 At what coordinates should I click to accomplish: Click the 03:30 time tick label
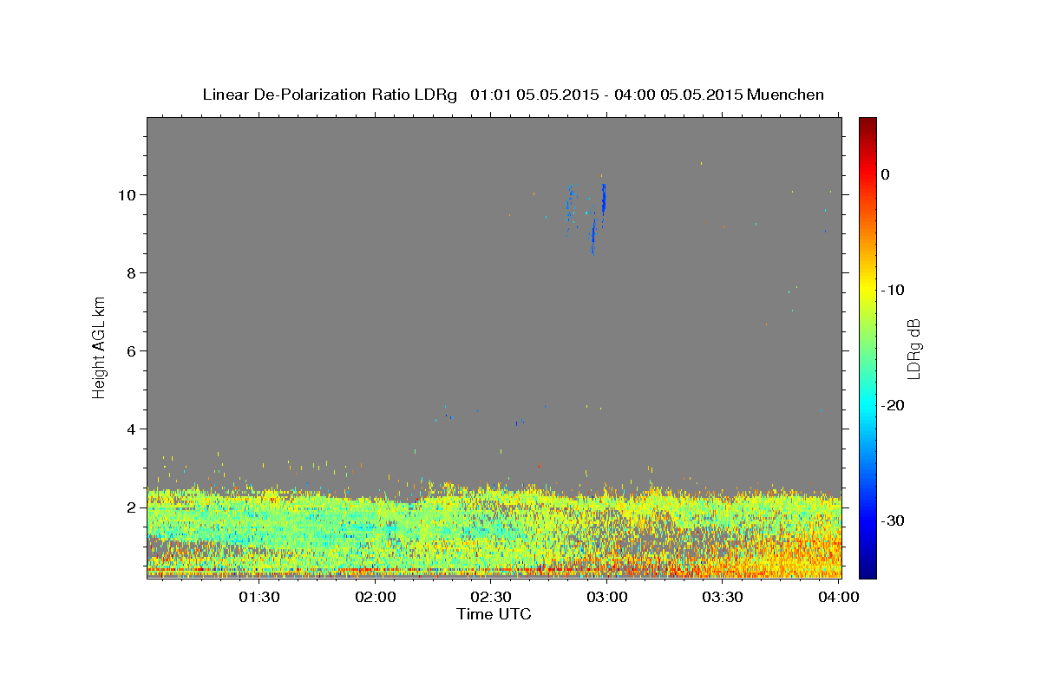tap(723, 597)
